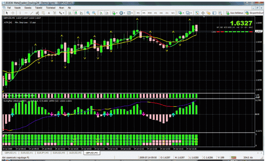Select the active GBPUSD,M5 tab

click(92, 153)
